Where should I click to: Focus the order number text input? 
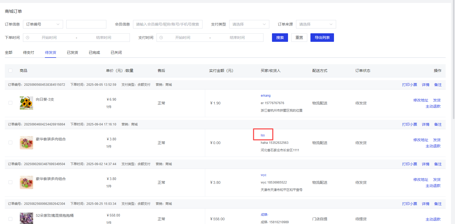[x=86, y=24]
